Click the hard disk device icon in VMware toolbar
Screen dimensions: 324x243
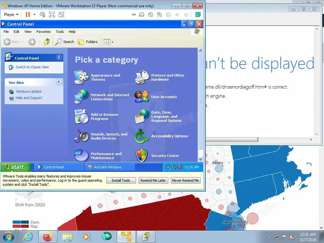(142, 15)
